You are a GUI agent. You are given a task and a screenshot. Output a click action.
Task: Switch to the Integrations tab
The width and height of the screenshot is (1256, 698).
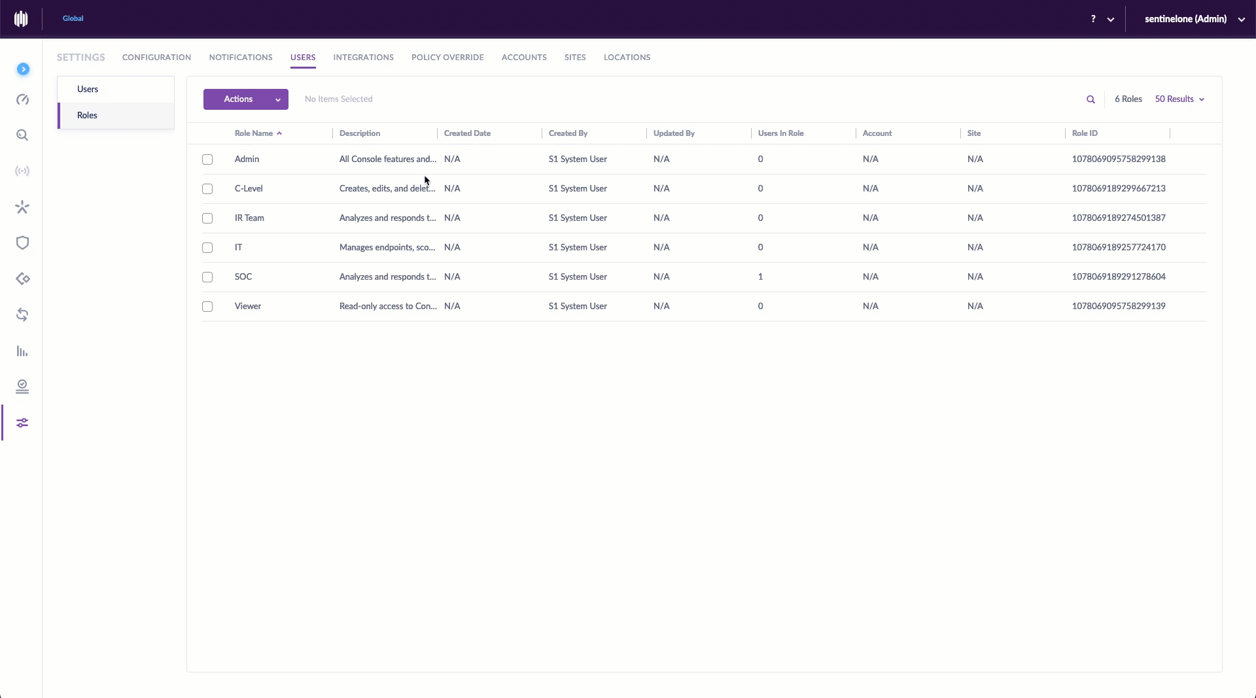[363, 58]
